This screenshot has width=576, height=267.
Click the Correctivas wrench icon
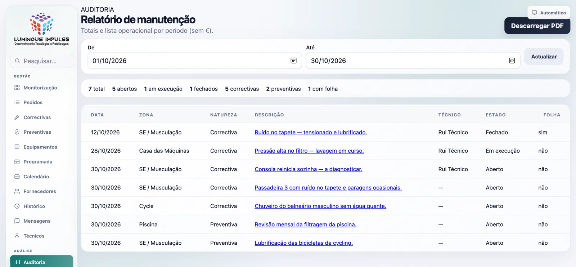pos(17,117)
